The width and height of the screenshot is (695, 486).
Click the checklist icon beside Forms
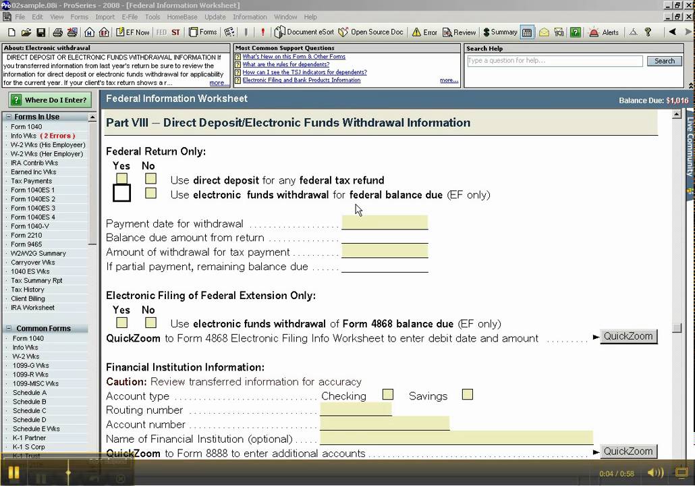(x=229, y=32)
